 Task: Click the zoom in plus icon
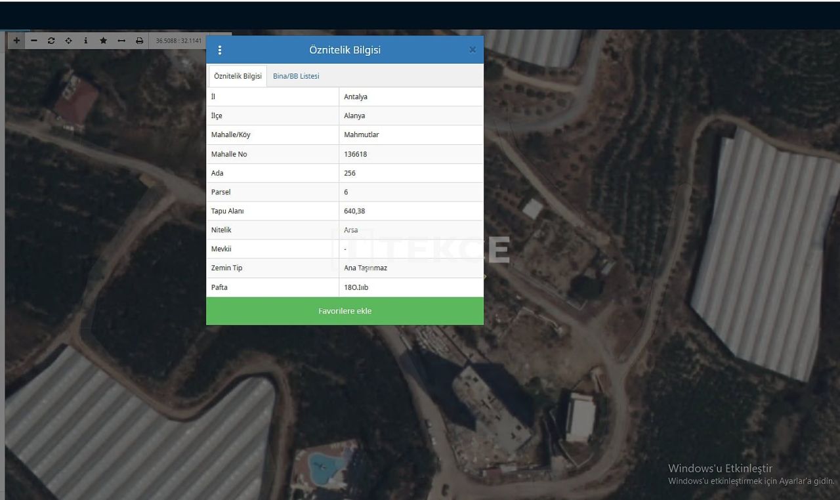(16, 41)
